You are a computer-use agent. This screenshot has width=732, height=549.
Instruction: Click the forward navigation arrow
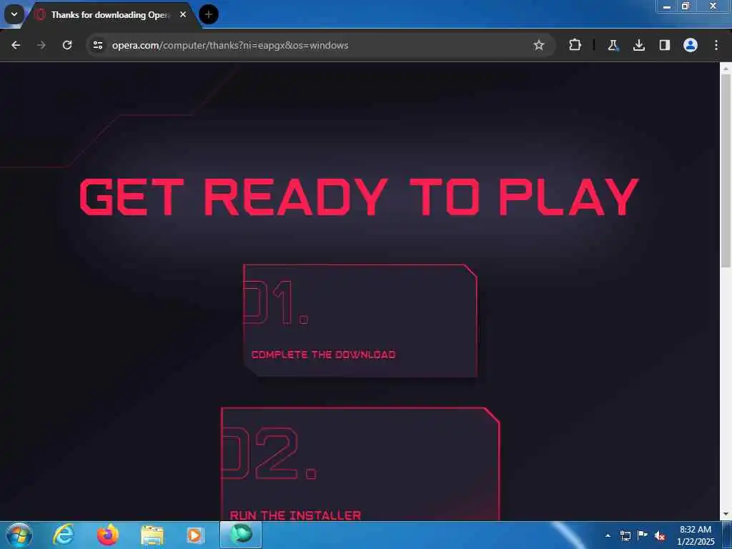pyautogui.click(x=41, y=45)
